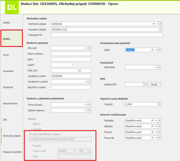Click ellipsis button in Môj účet field
The height and width of the screenshot is (161, 180).
[x=86, y=48]
